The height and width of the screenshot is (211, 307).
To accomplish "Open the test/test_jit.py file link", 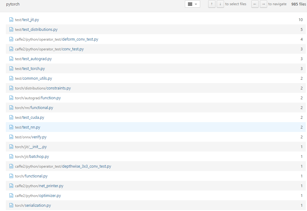I will coord(27,20).
